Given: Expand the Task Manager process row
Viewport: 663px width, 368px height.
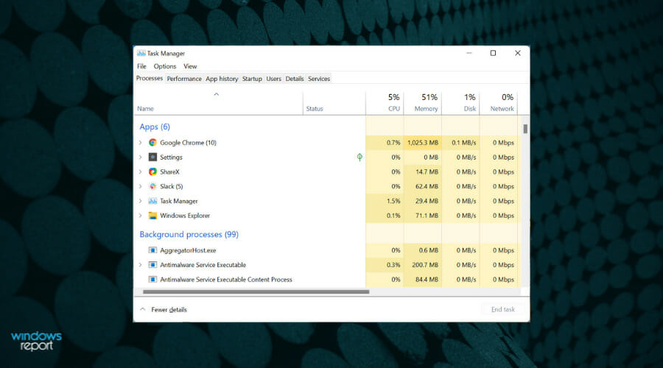Looking at the screenshot, I should 141,201.
